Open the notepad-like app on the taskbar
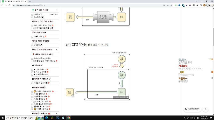The width and height of the screenshot is (214, 120). (x=63, y=118)
